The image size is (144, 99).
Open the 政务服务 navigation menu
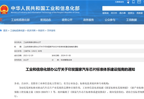coord(88,20)
